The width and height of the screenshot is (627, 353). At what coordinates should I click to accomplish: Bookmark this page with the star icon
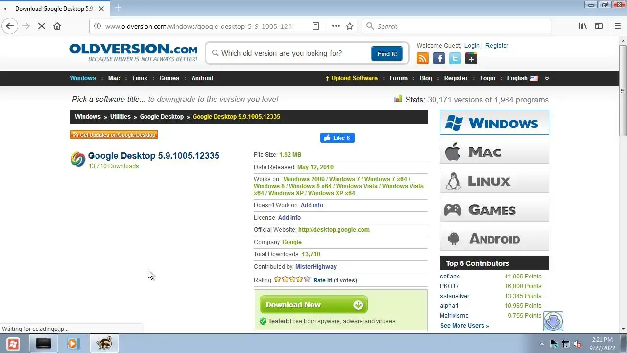pos(350,26)
